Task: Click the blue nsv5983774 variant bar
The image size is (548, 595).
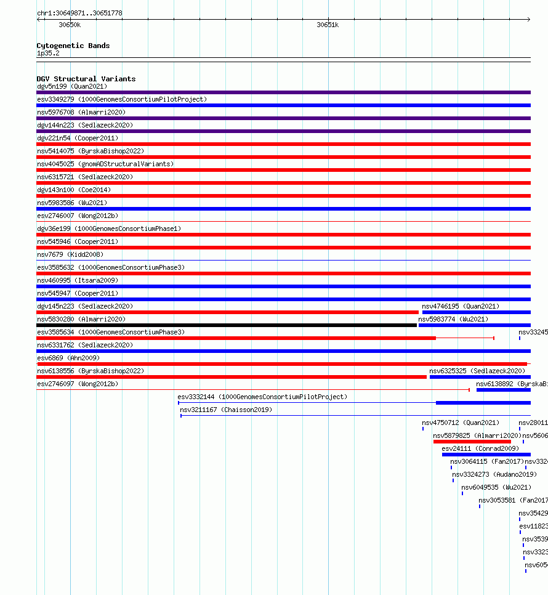Action: pos(475,325)
